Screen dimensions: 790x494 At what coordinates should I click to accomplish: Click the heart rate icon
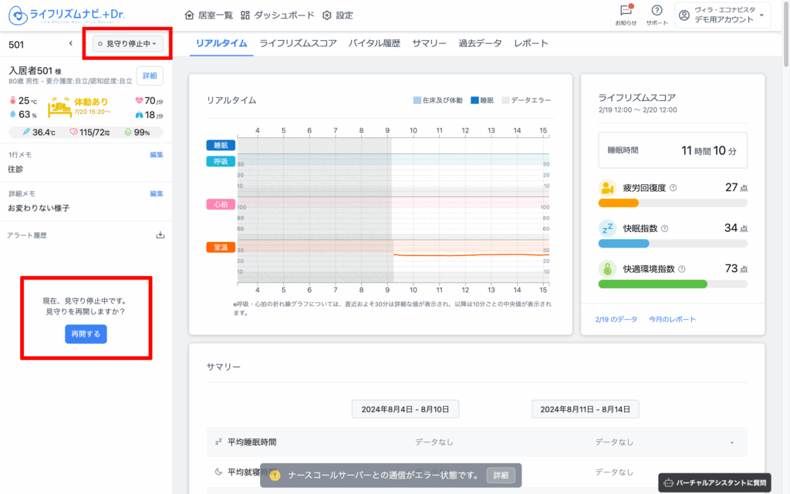(x=139, y=101)
